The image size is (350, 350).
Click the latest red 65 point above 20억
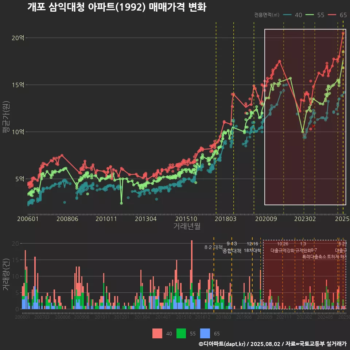tap(343, 33)
